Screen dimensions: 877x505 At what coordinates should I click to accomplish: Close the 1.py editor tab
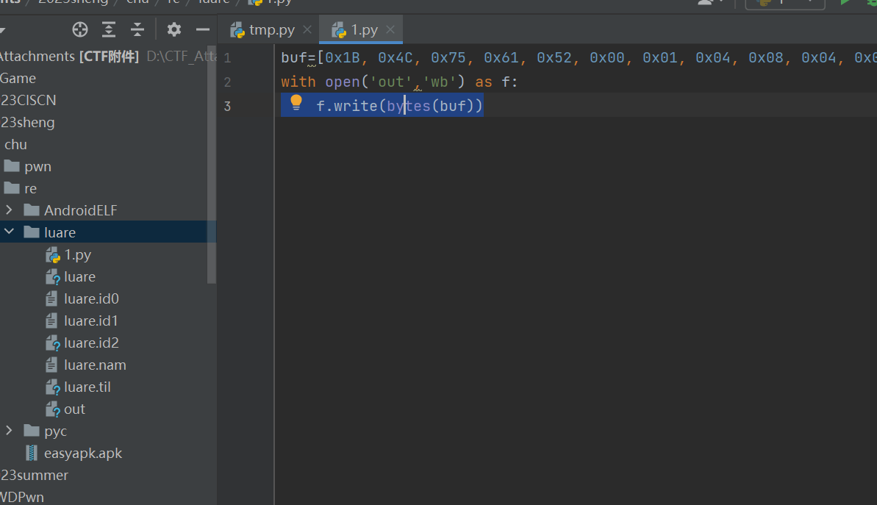coord(390,29)
